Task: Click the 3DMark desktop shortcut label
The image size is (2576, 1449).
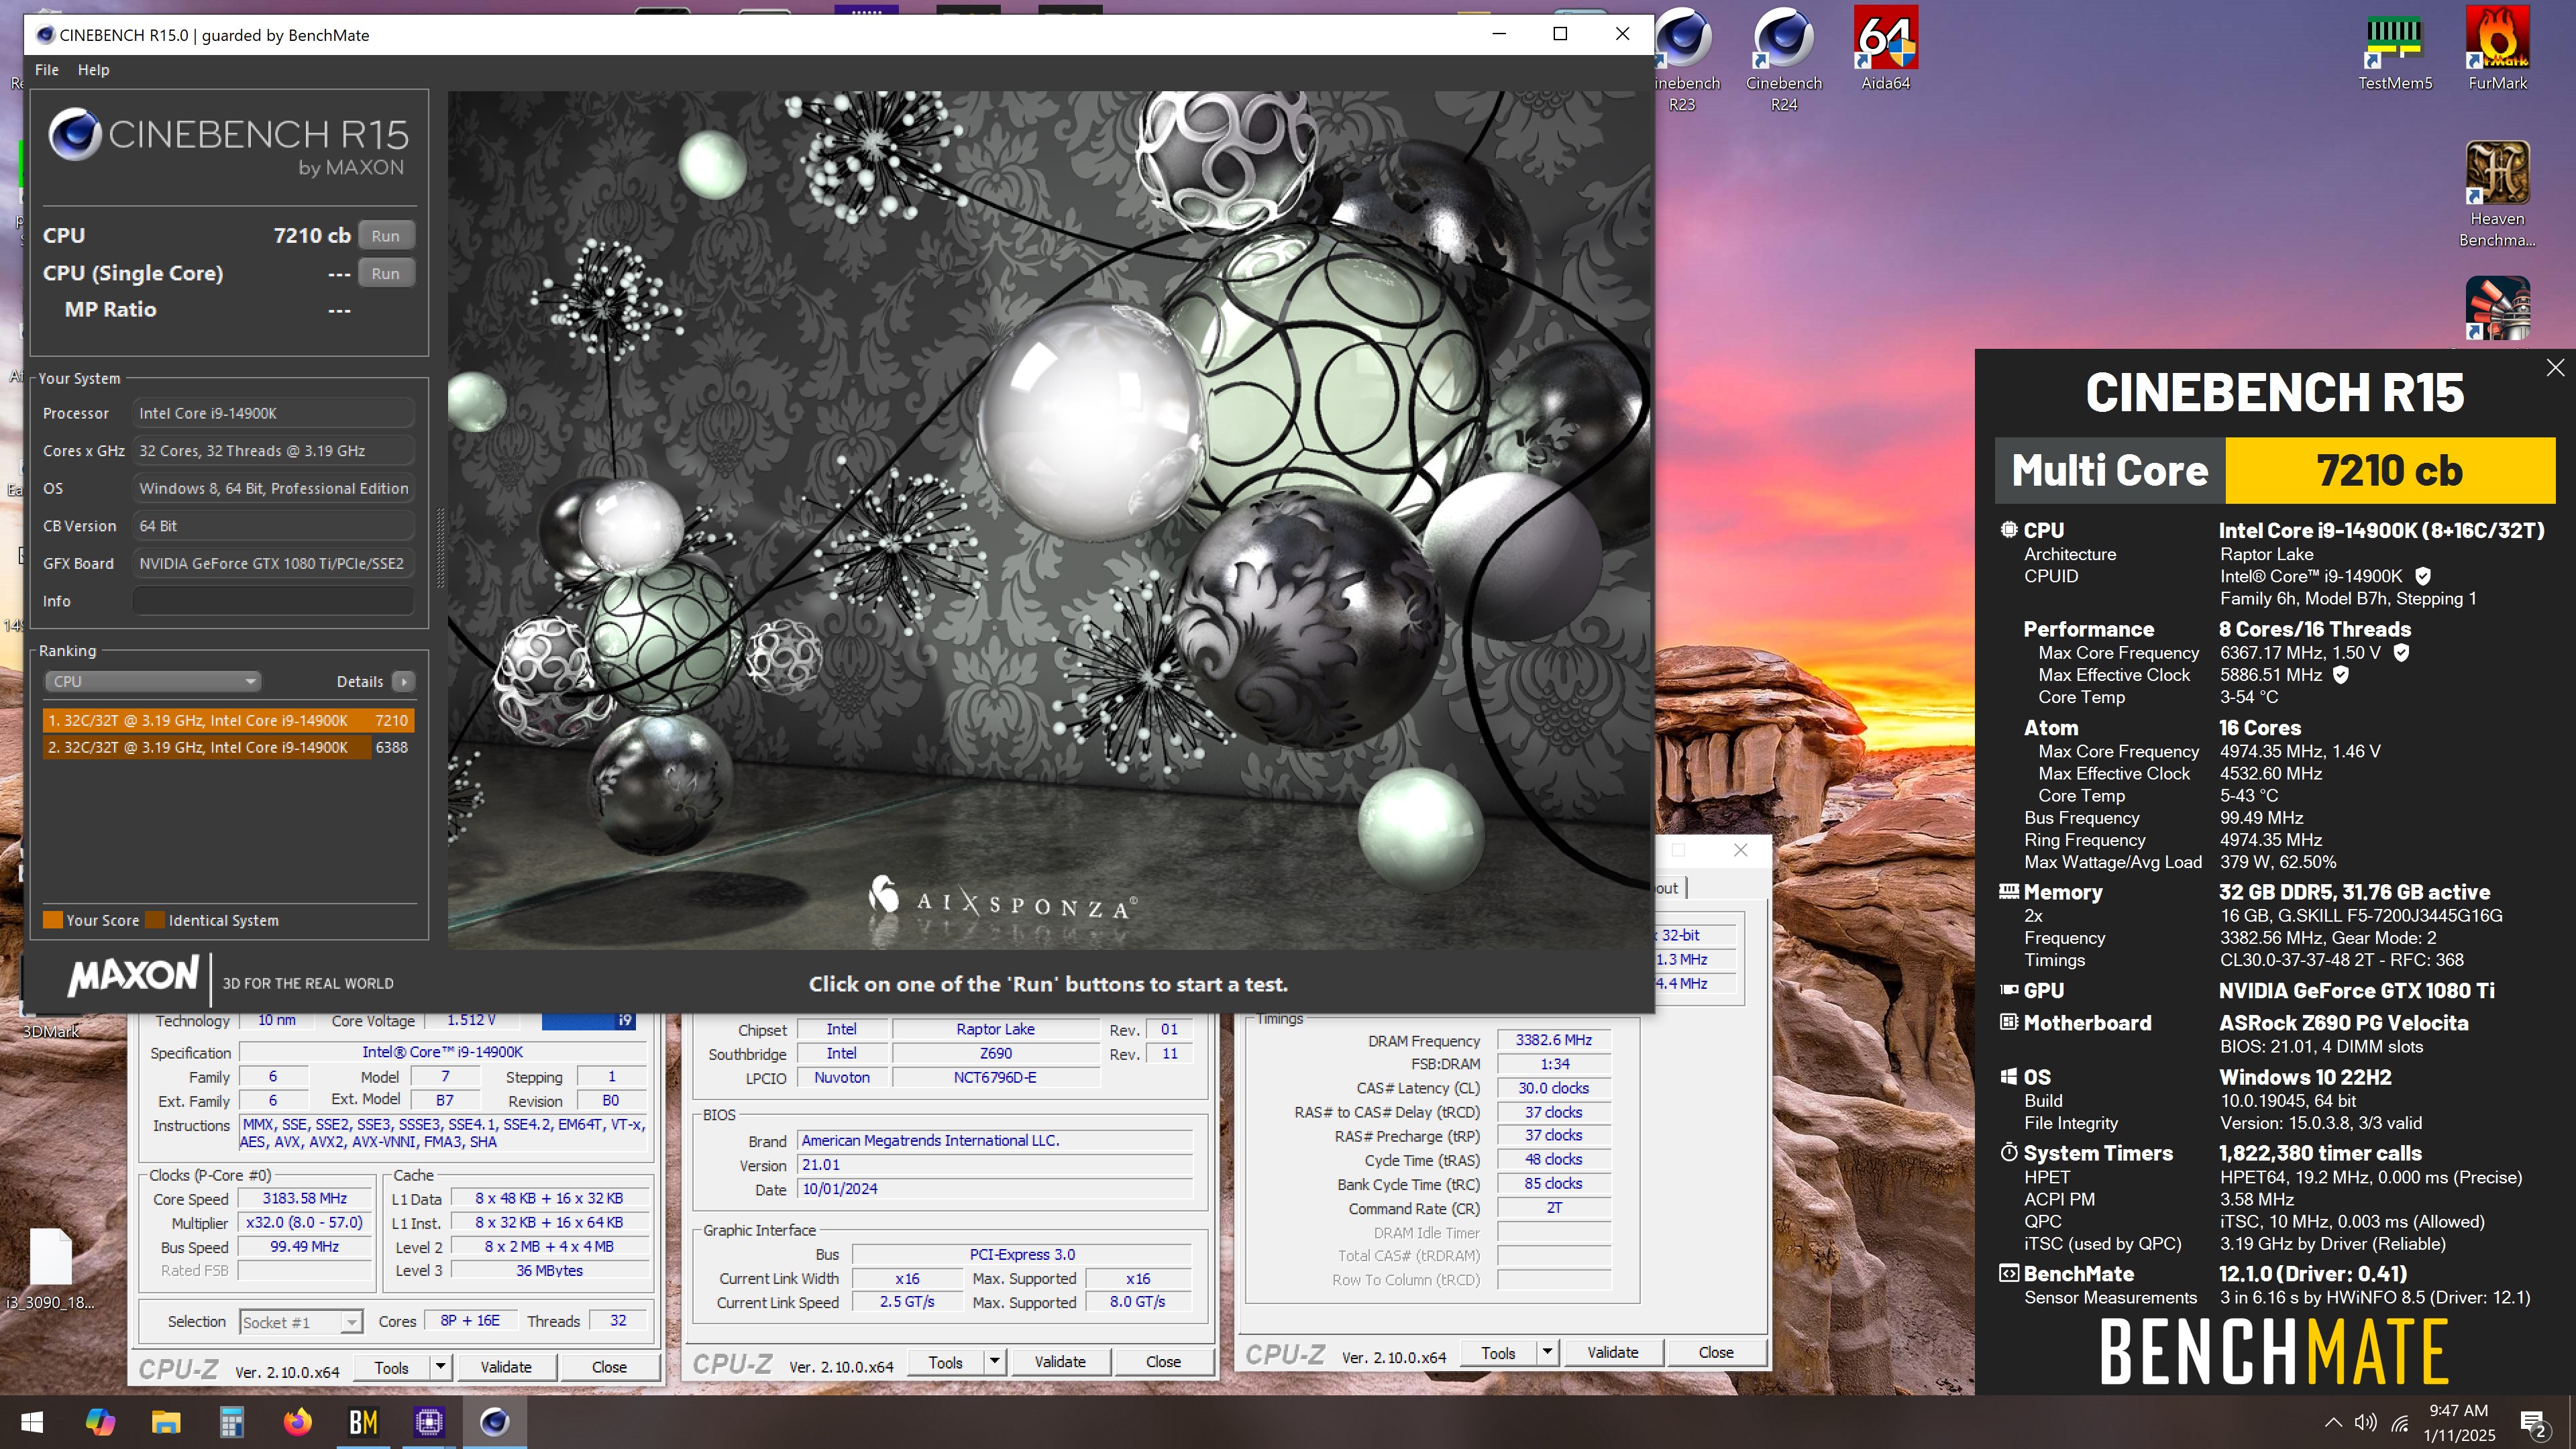Action: pyautogui.click(x=50, y=1031)
